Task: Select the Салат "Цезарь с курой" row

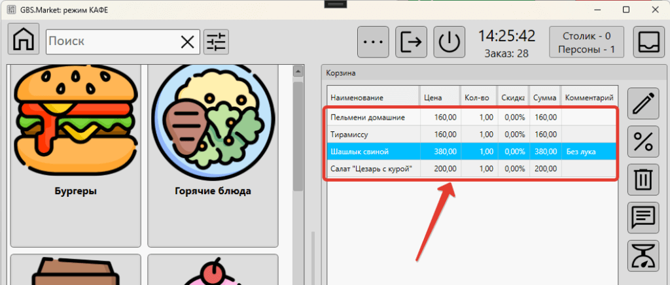Action: 372,169
